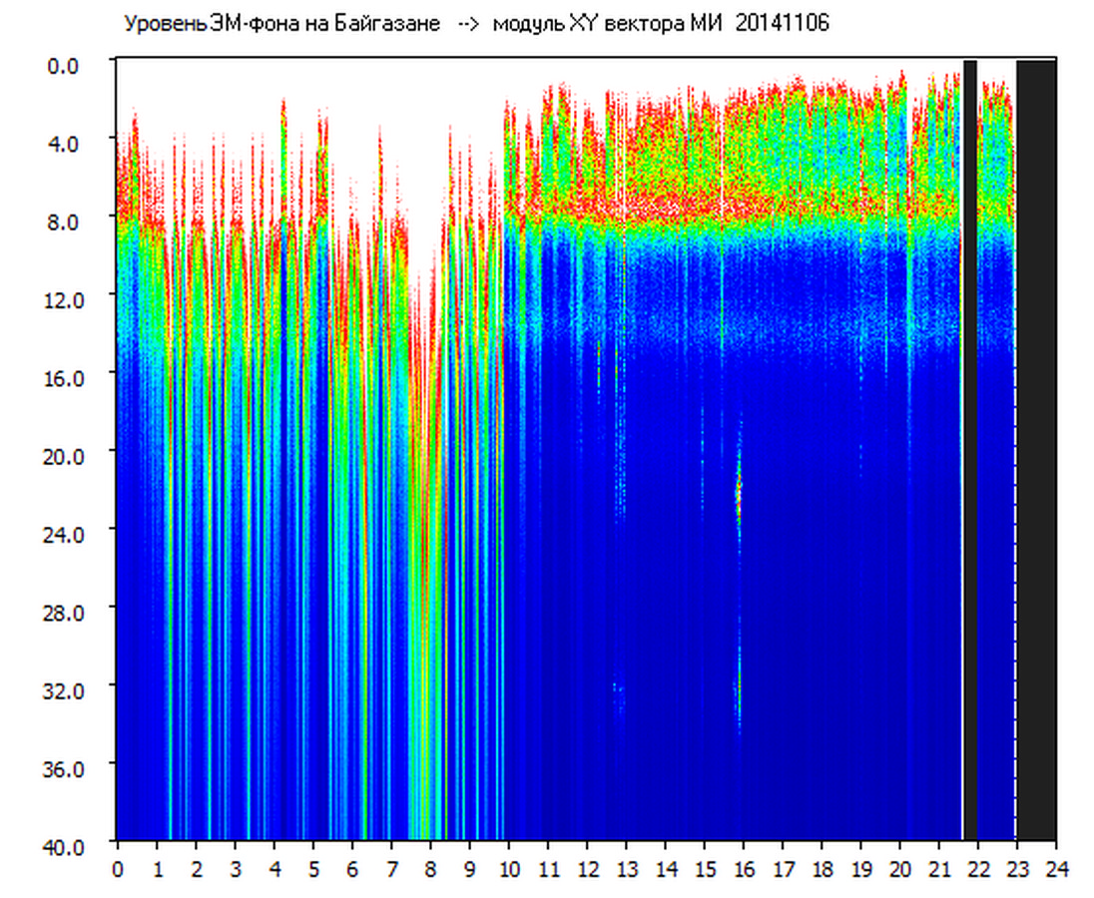The height and width of the screenshot is (898, 1094).
Task: Click the x-axis hour label 20
Action: (x=899, y=869)
